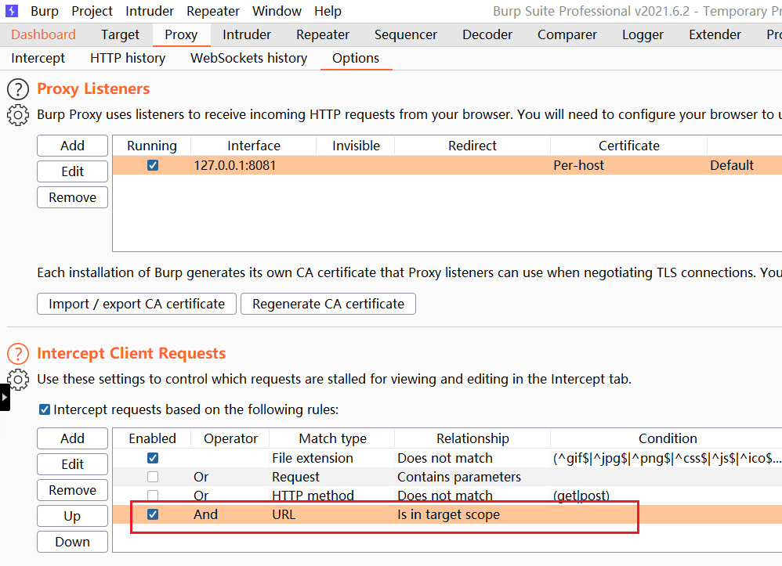
Task: Move the selected rule Down
Action: point(72,542)
